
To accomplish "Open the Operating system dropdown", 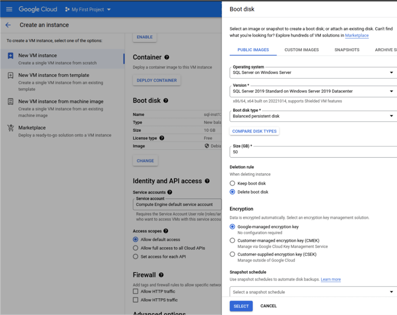I will [x=313, y=72].
